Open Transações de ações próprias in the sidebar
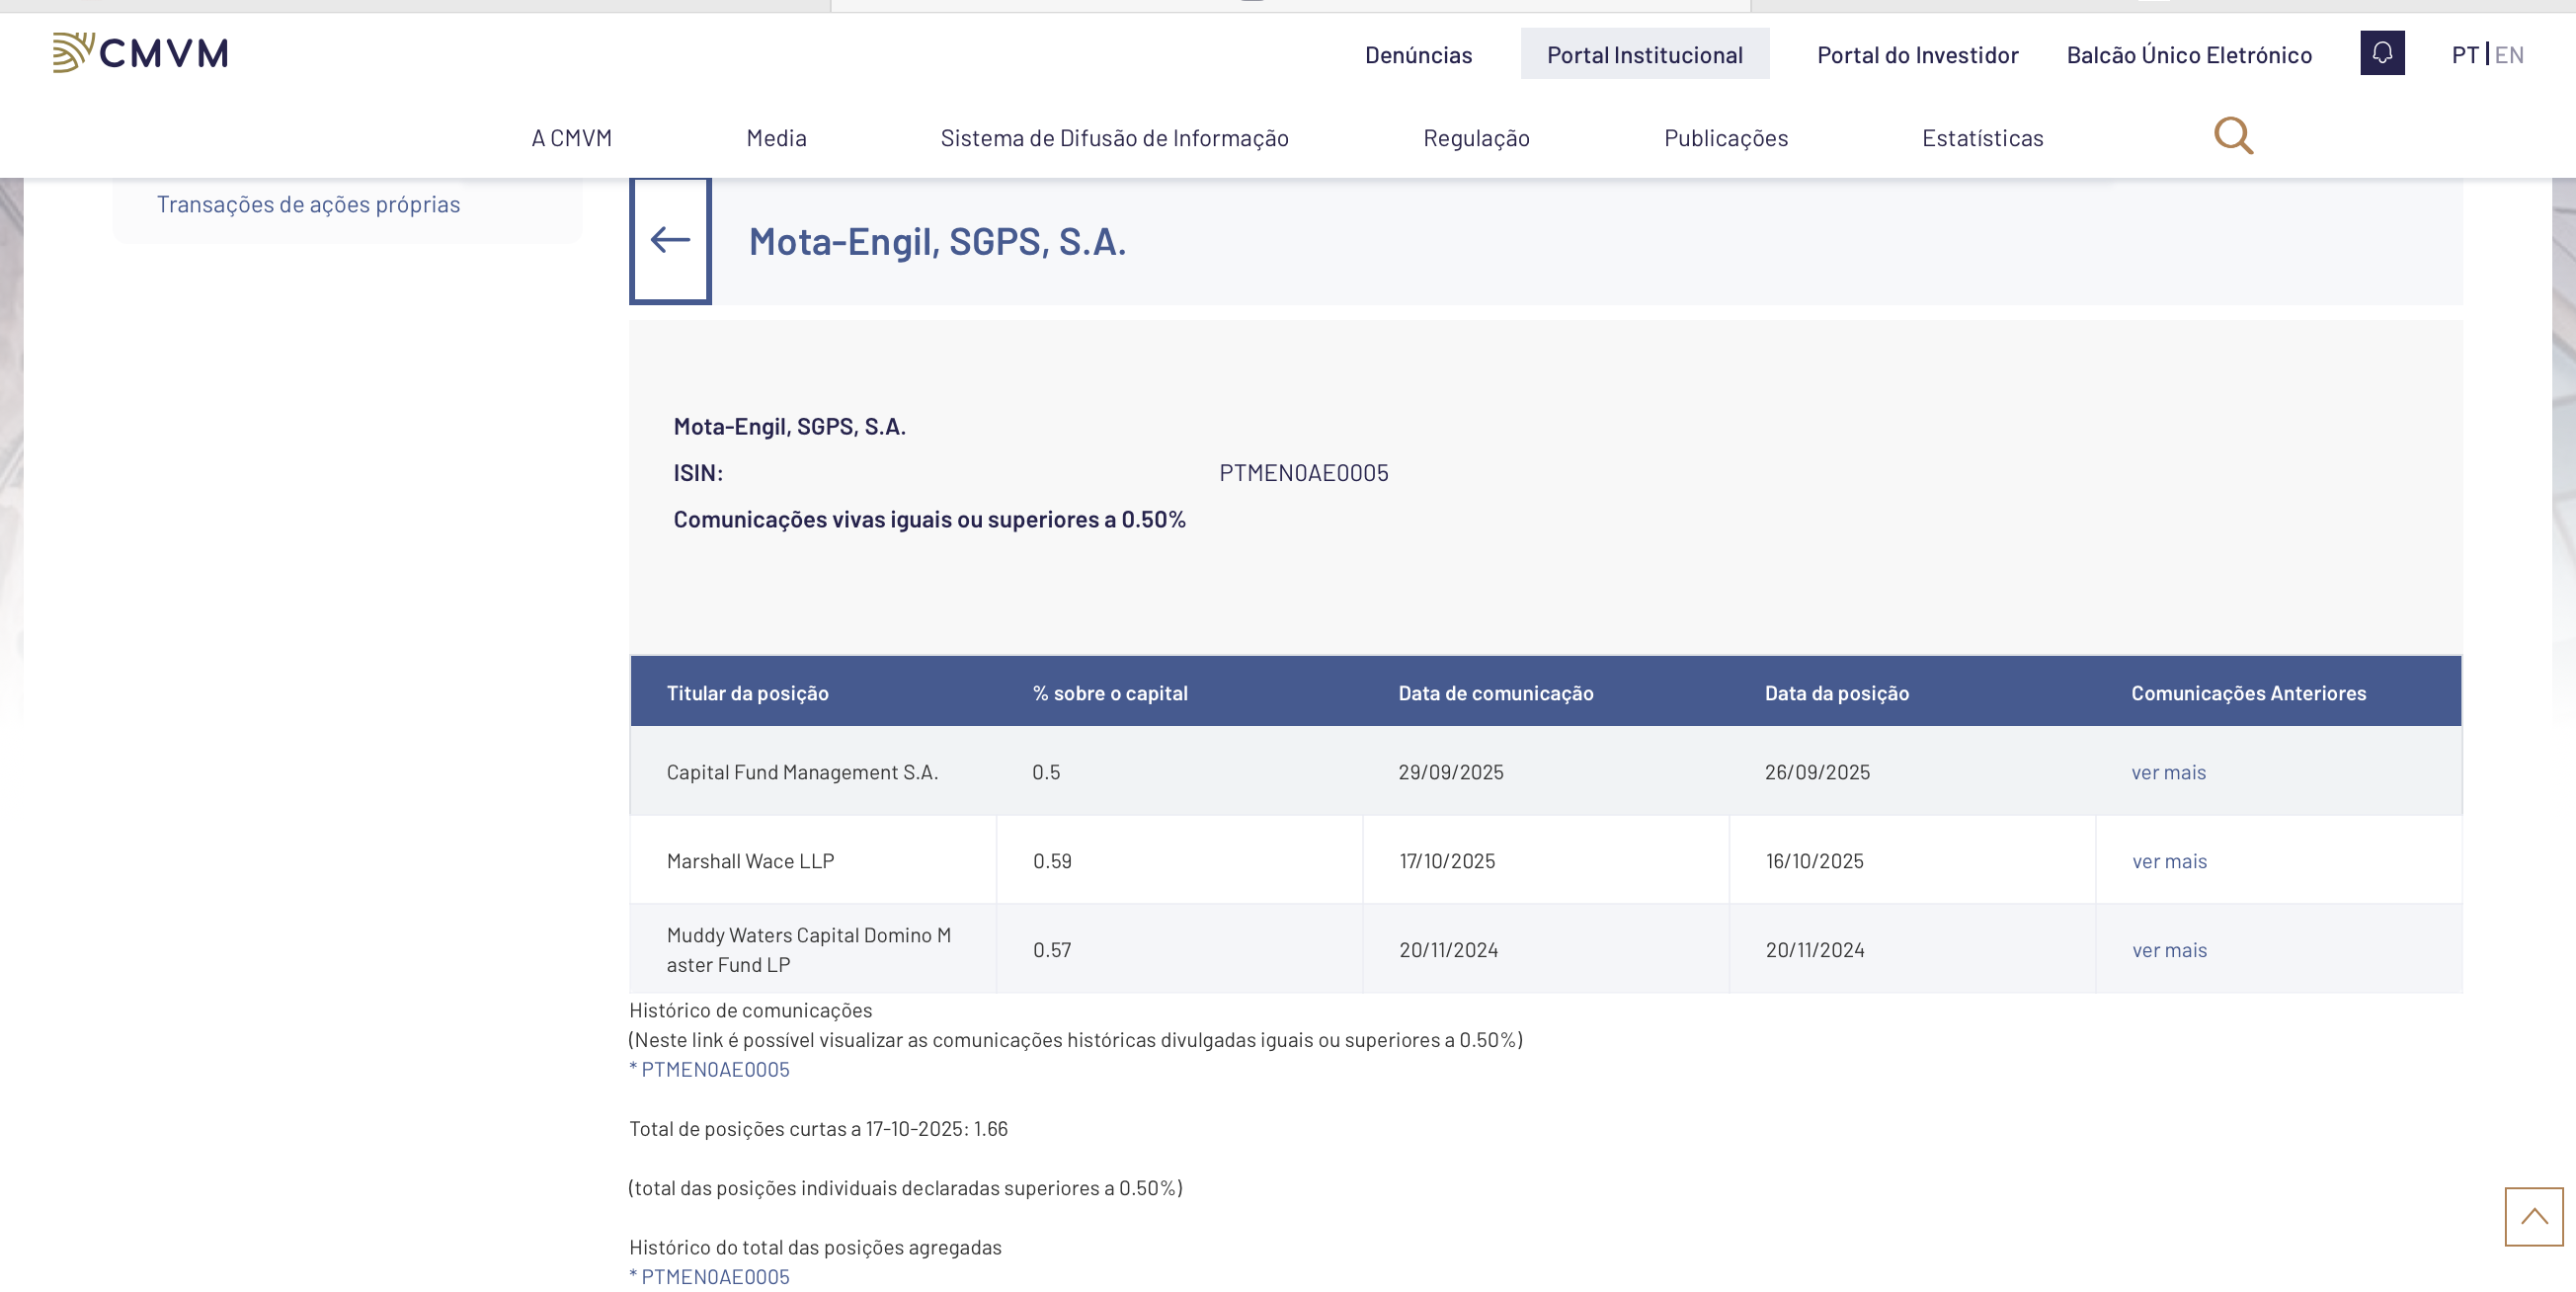The width and height of the screenshot is (2576, 1292). tap(308, 204)
